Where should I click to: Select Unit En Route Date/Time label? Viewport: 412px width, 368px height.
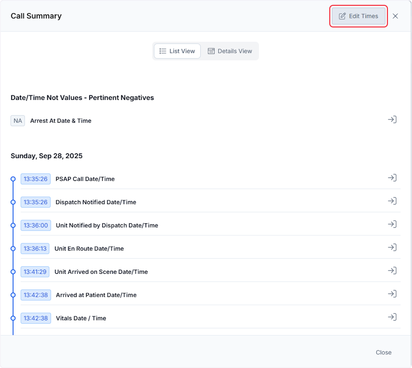pyautogui.click(x=89, y=248)
